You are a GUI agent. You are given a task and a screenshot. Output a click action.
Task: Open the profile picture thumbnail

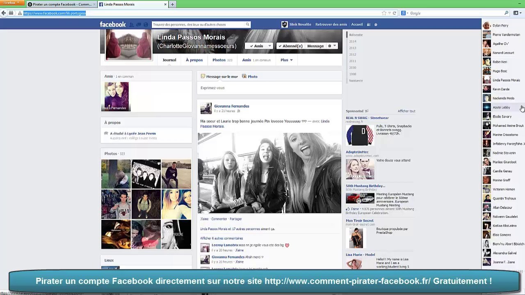tap(128, 44)
